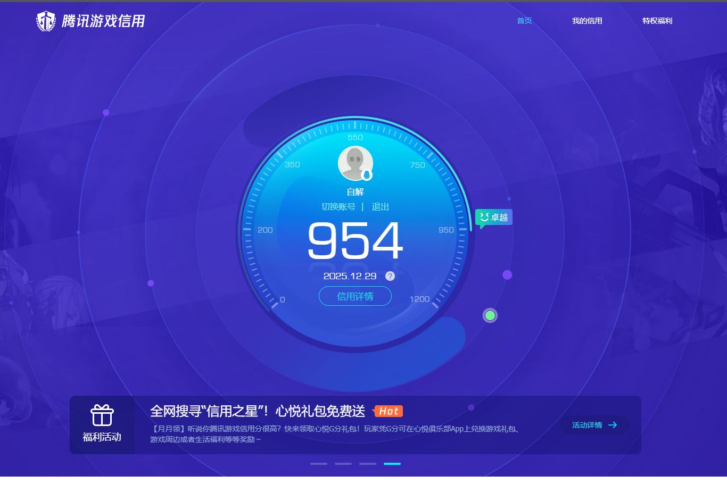The image size is (727, 492).
Task: Click 退出 to log out
Action: coord(381,206)
